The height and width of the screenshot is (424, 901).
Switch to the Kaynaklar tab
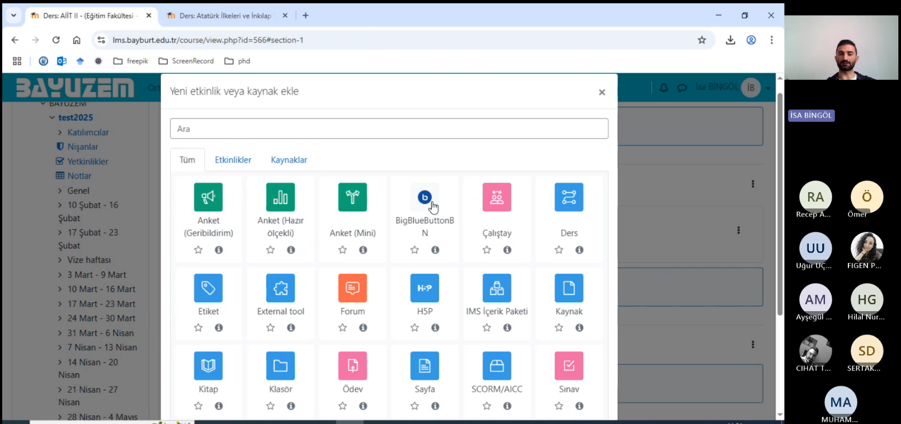[289, 160]
